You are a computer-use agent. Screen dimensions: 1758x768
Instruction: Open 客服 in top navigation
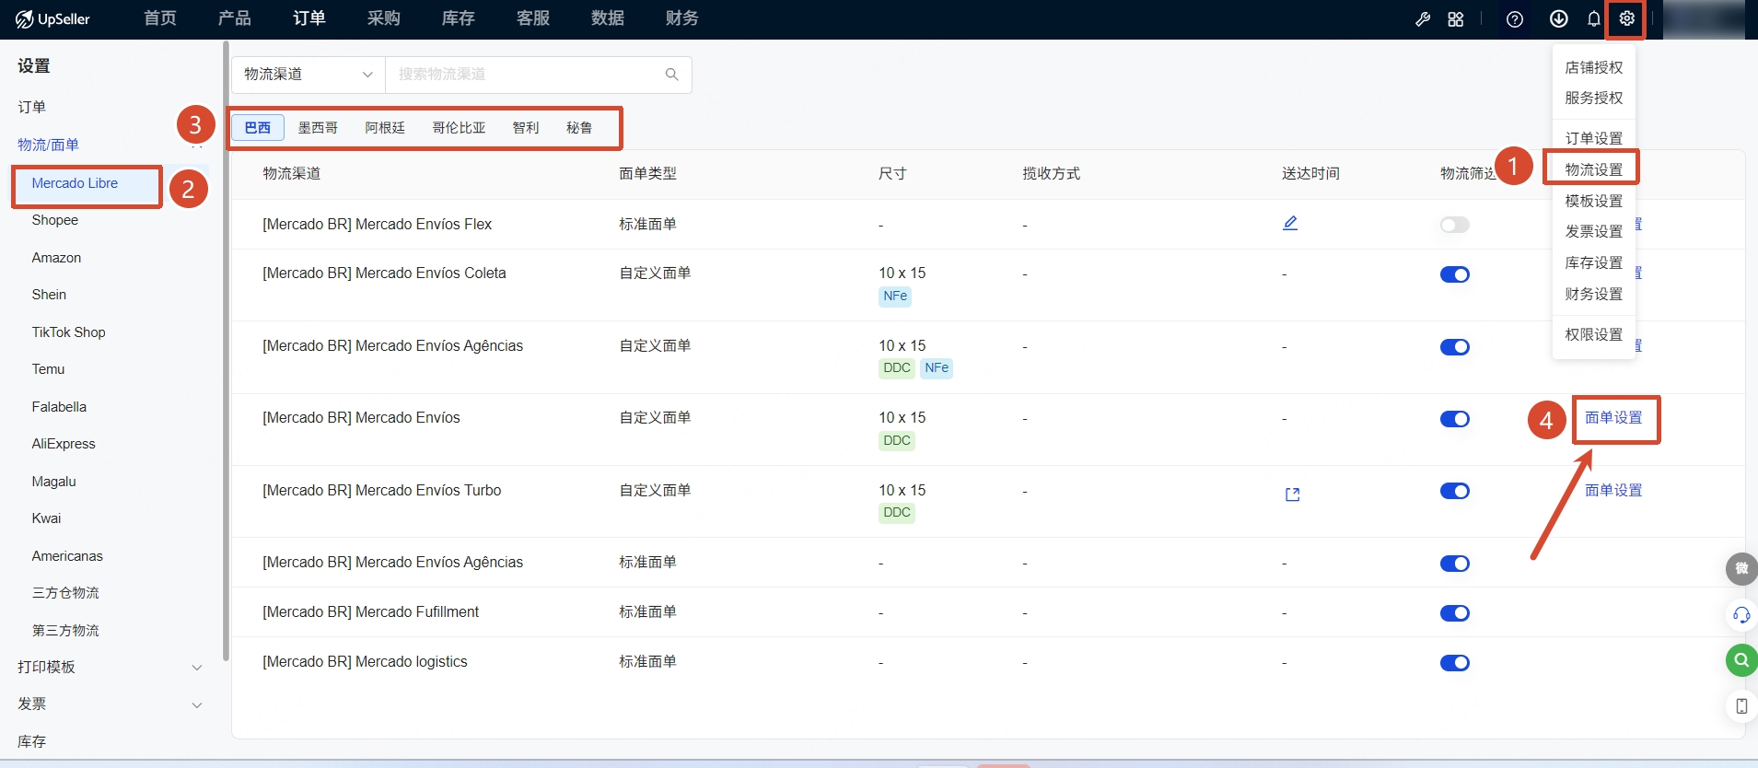click(533, 18)
